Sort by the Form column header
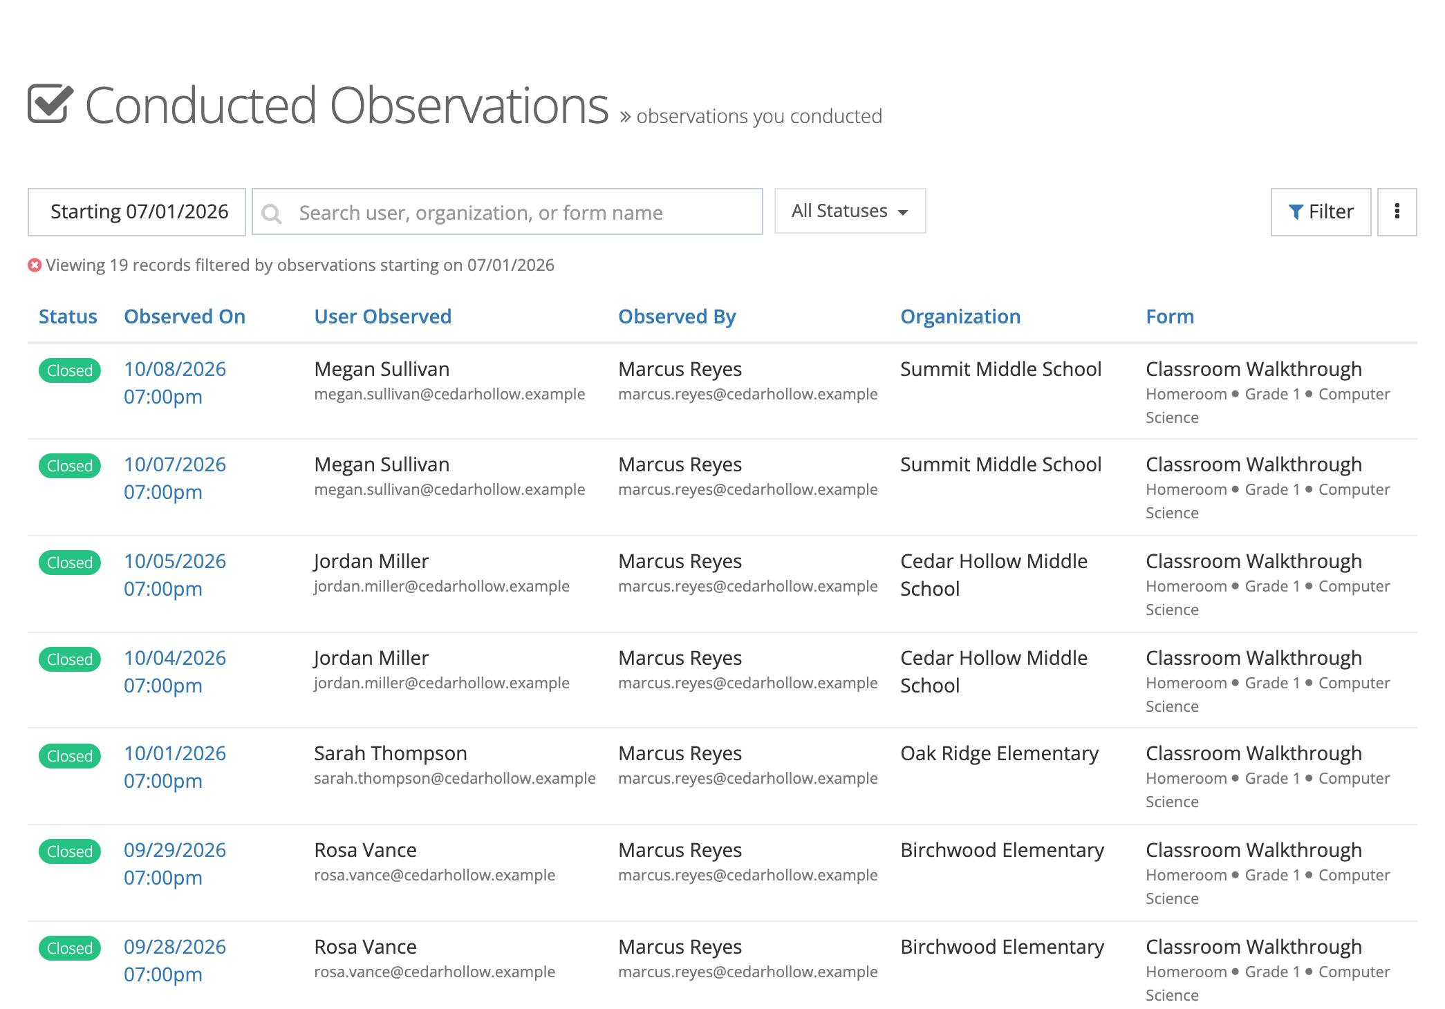1445x1009 pixels. coord(1170,317)
